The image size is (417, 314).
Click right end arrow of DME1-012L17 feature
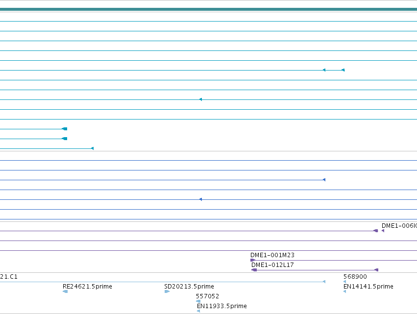coord(376,270)
